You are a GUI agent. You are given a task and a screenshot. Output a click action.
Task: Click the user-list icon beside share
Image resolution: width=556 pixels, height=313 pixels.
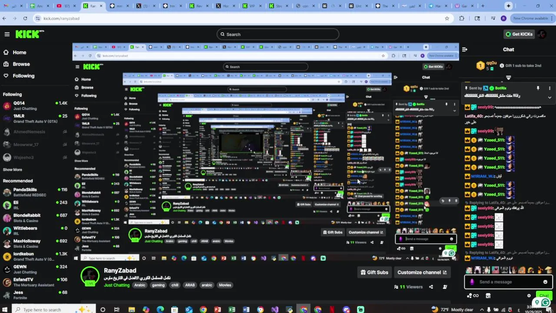point(445,287)
